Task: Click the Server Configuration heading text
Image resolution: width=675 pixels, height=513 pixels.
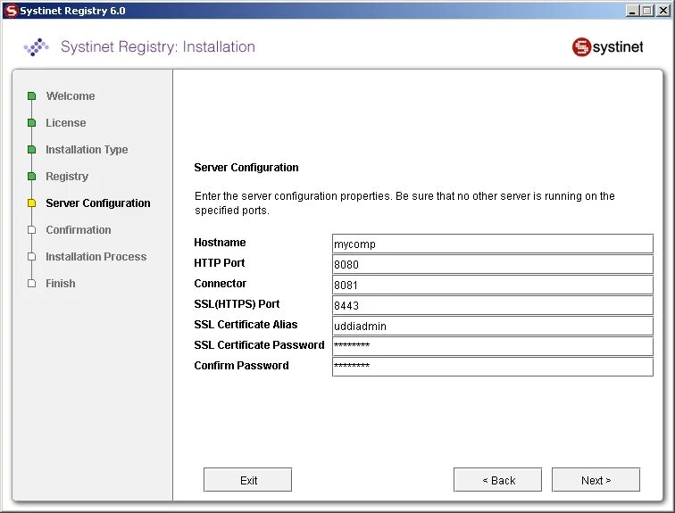Action: 246,167
